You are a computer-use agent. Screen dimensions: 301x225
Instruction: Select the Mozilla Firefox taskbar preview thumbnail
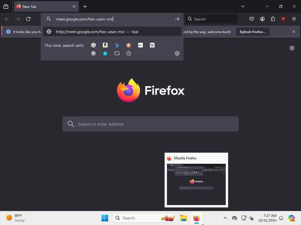pyautogui.click(x=196, y=180)
